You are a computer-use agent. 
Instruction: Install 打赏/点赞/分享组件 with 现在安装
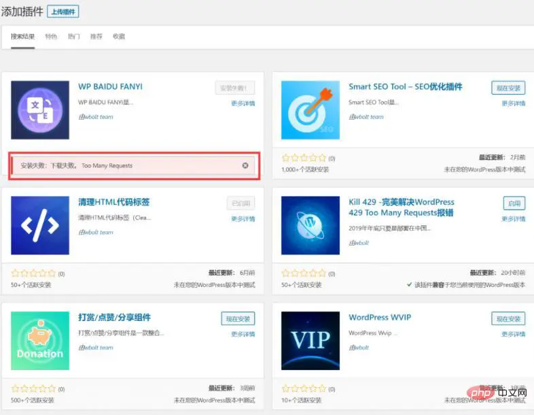pos(238,318)
